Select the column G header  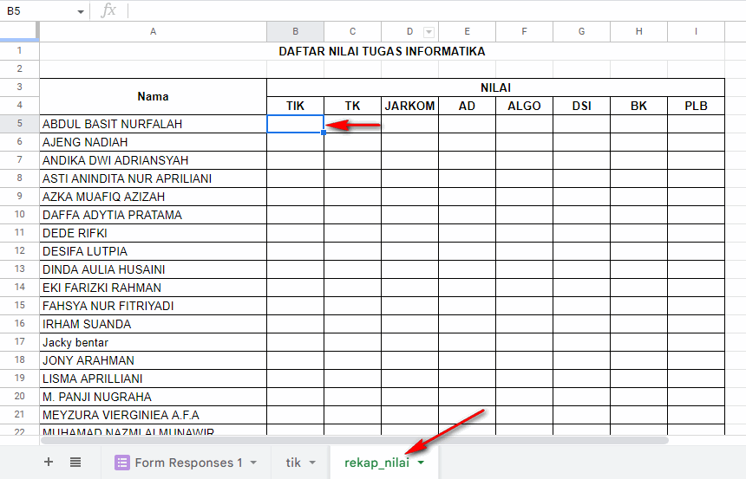click(581, 31)
